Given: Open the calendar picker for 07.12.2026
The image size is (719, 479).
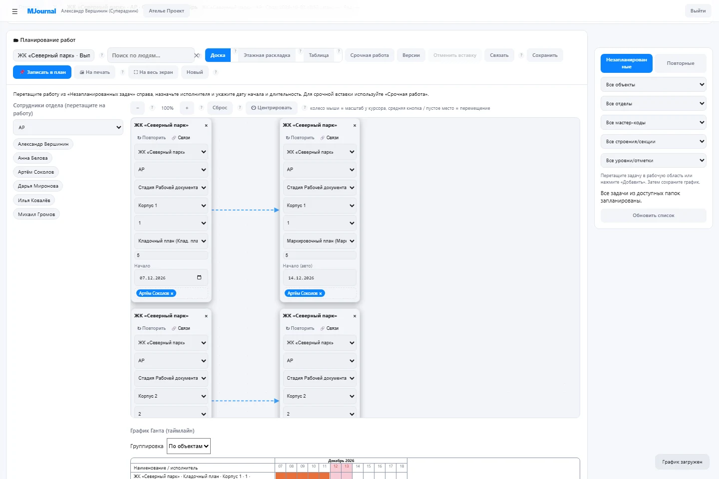Looking at the screenshot, I should tap(199, 277).
